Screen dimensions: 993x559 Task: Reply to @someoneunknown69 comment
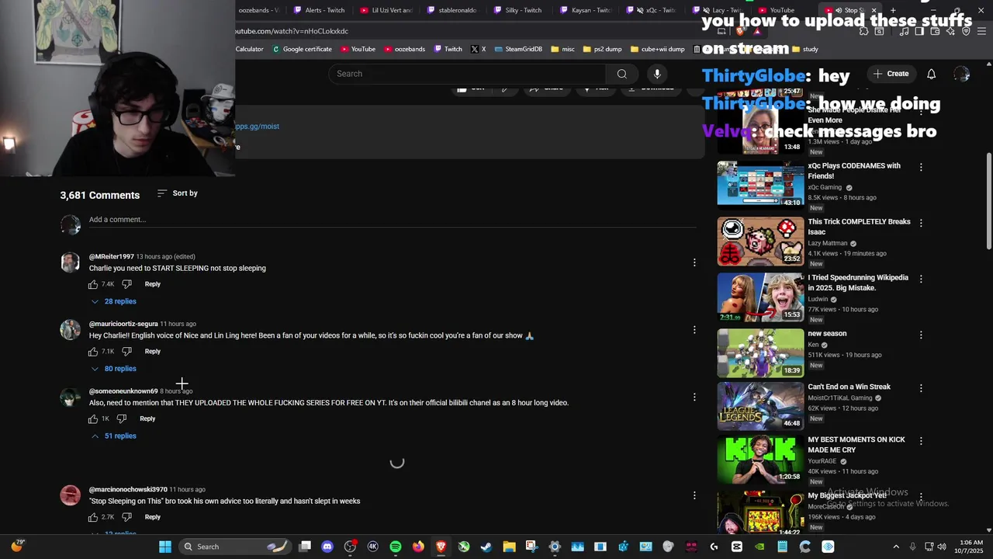(147, 418)
